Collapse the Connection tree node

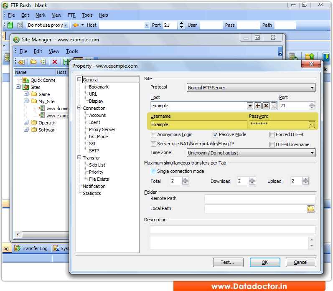pos(79,108)
